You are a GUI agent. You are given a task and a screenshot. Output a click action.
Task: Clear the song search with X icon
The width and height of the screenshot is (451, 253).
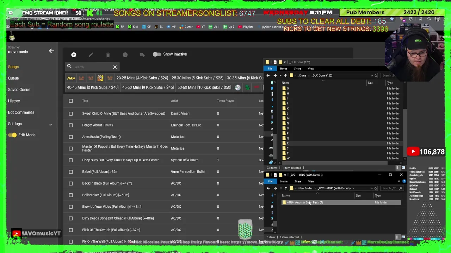(x=115, y=67)
